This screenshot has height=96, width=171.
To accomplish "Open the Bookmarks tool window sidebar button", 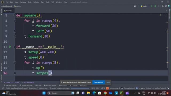I will point(1,67).
